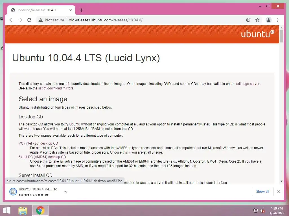Click the page scrollbar down arrow
This screenshot has height=216, width=289.
tap(281, 181)
